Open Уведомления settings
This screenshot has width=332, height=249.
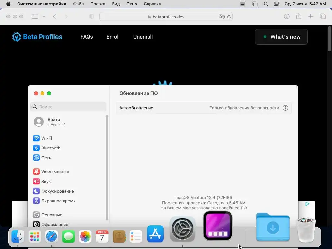(x=51, y=172)
